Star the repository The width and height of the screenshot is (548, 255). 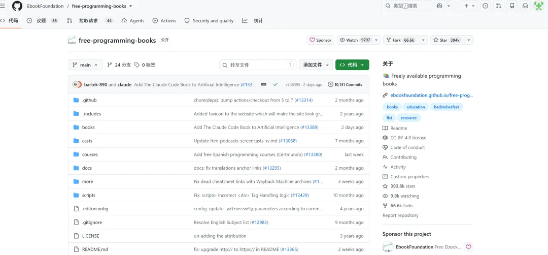pos(447,40)
